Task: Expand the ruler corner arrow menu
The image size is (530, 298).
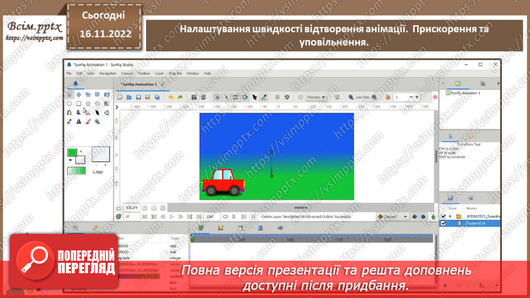Action: pyautogui.click(x=117, y=107)
